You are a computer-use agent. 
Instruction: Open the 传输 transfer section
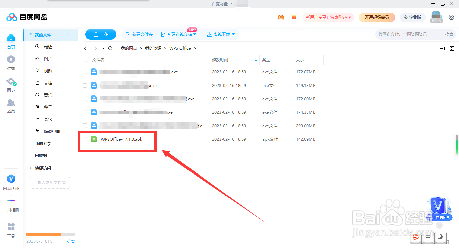click(11, 63)
